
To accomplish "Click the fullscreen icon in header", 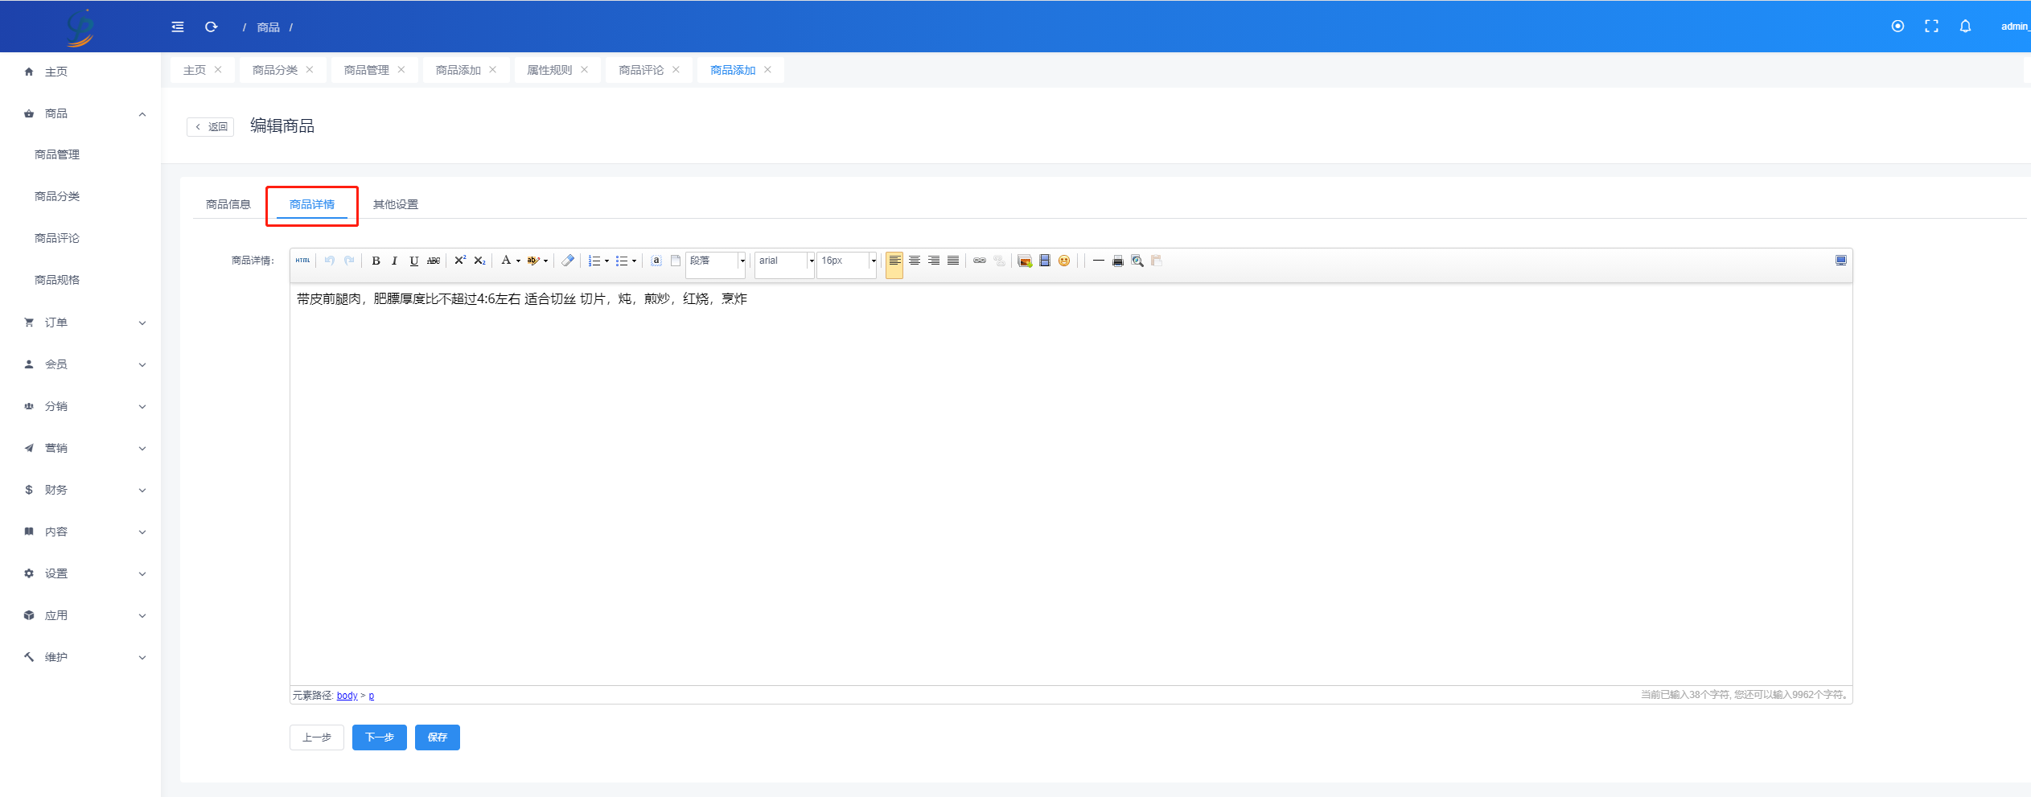I will 1931,27.
